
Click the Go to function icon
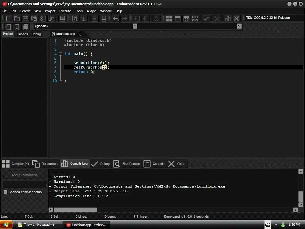94,19
